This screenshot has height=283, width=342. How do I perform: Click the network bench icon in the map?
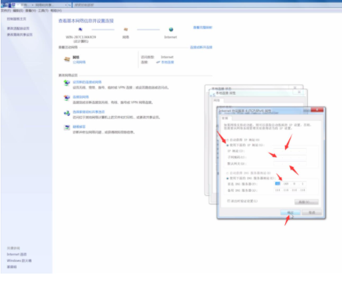click(126, 30)
